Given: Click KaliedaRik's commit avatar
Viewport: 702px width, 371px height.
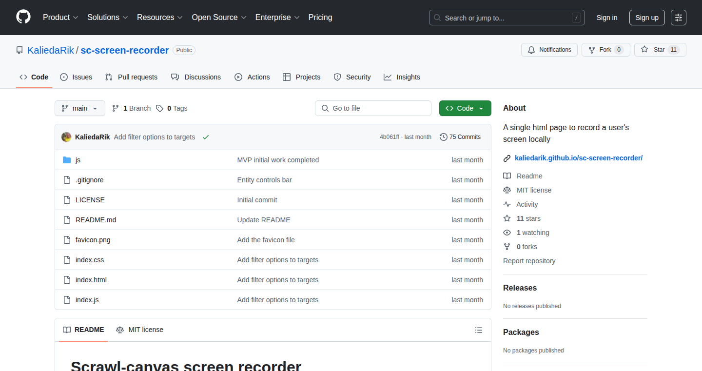Looking at the screenshot, I should (x=66, y=137).
